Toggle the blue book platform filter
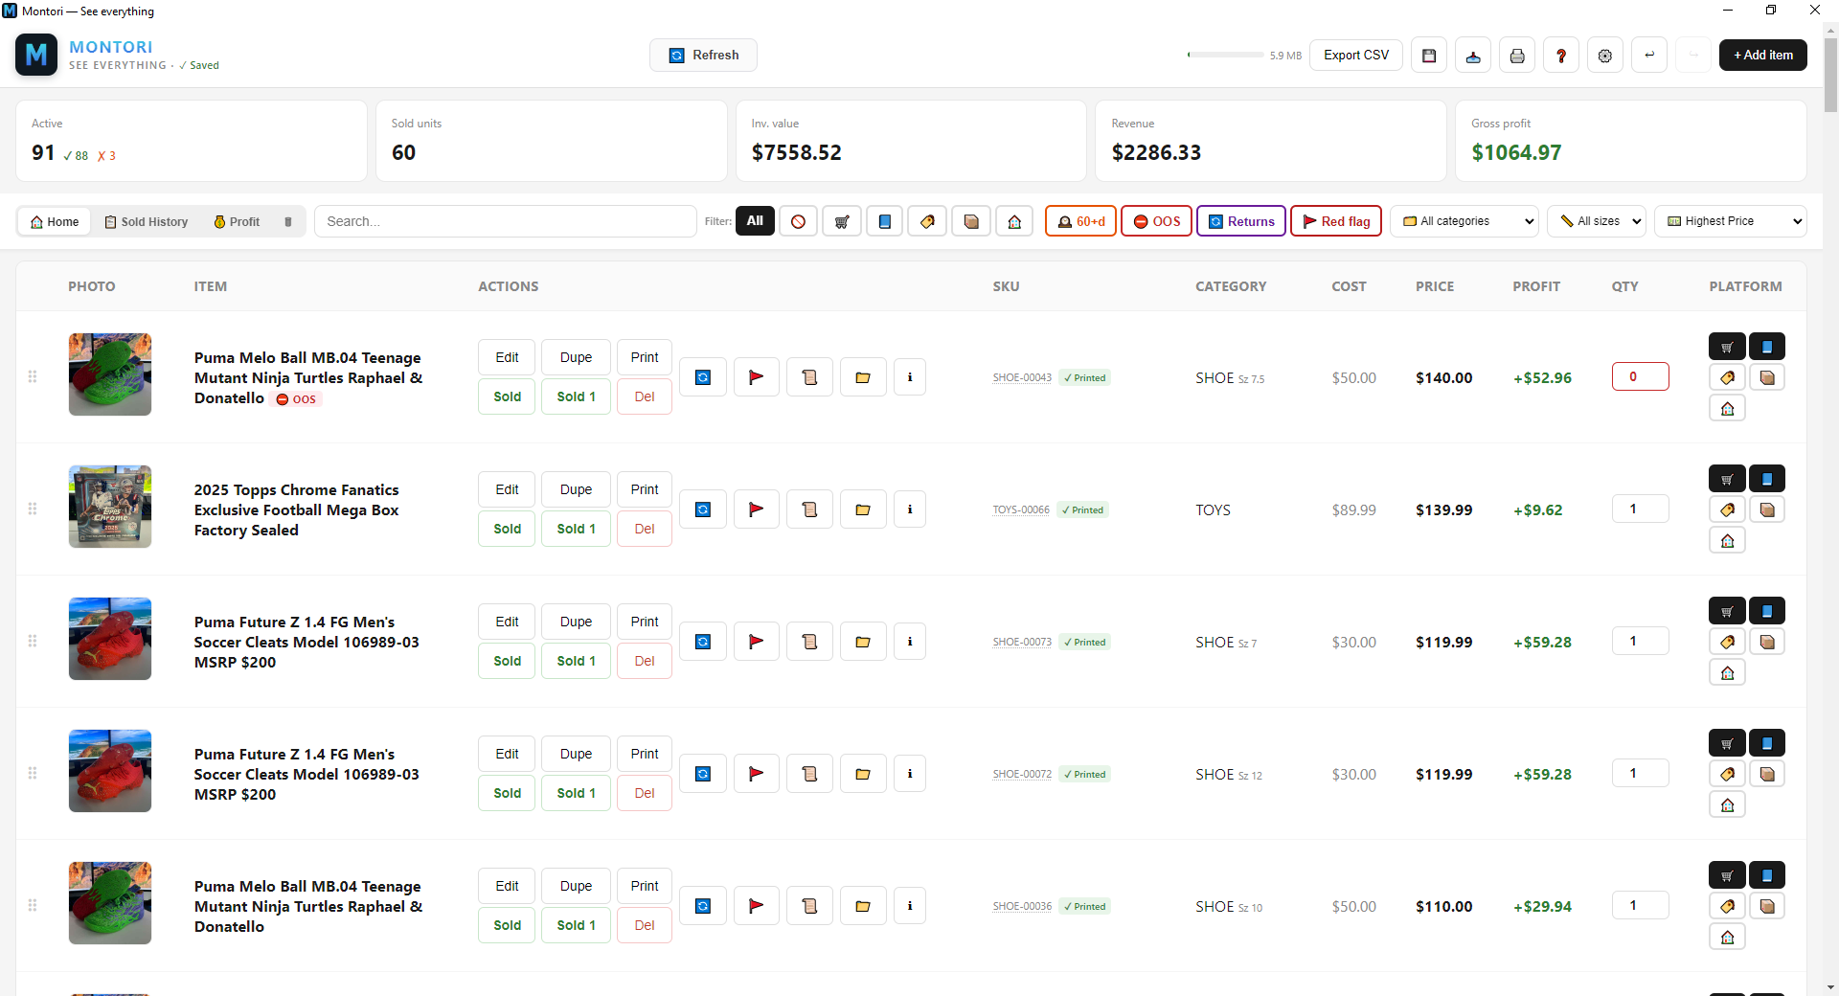The width and height of the screenshot is (1839, 996). pos(885,221)
